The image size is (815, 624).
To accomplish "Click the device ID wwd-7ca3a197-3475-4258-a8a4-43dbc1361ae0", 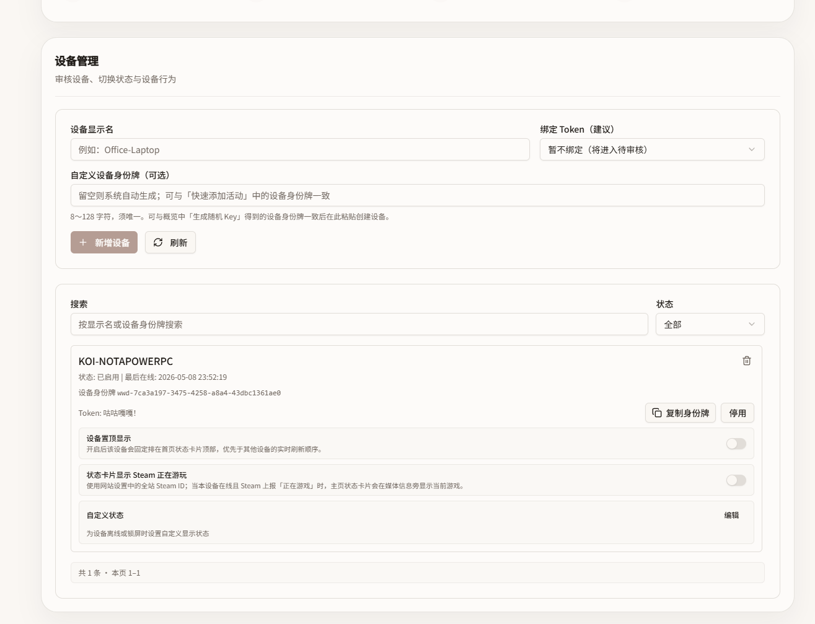I will (x=199, y=393).
